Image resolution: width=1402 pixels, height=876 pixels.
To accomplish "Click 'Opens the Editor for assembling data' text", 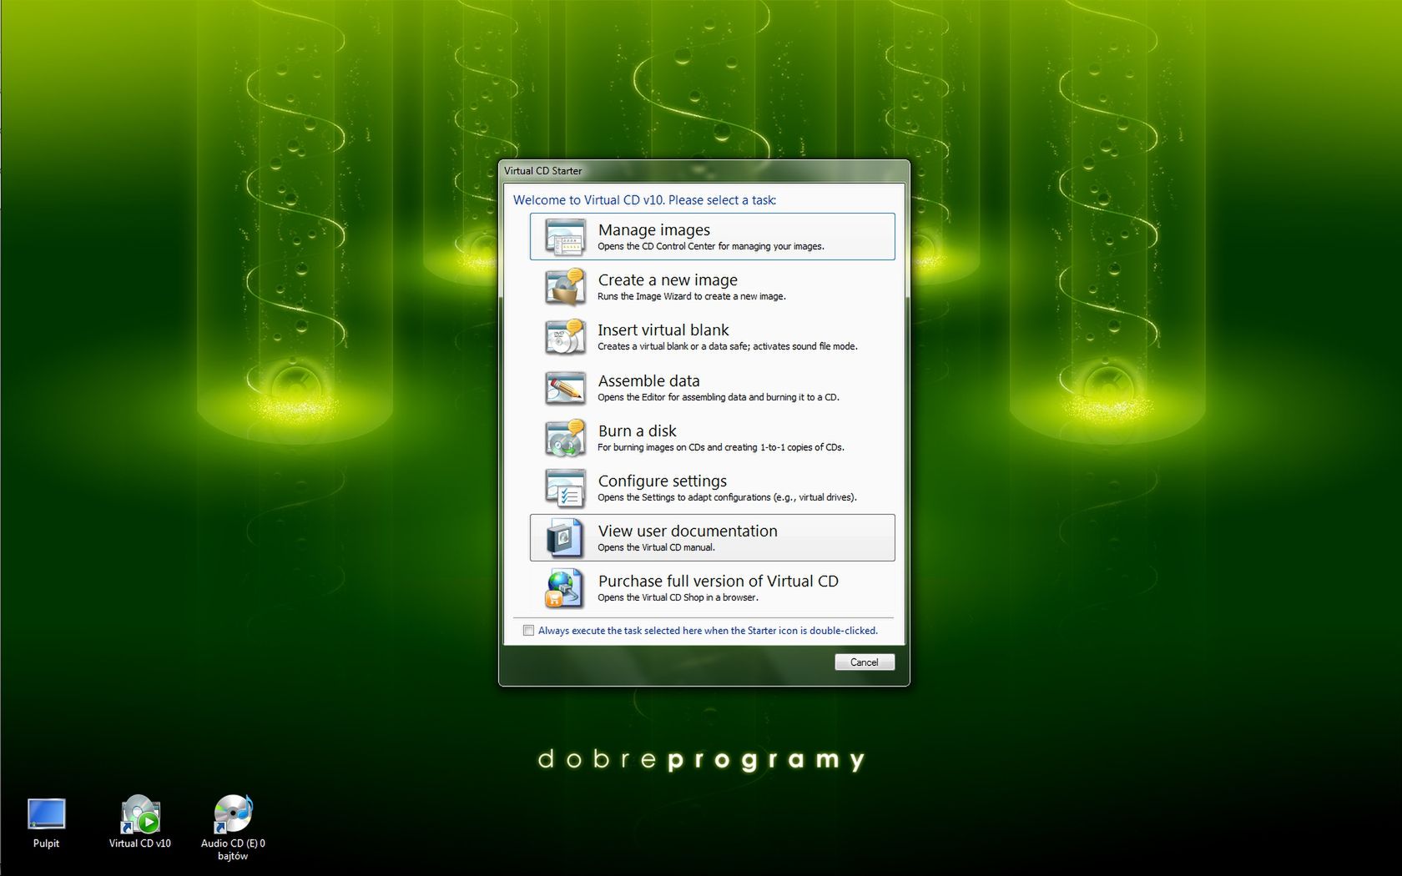I will coord(719,397).
